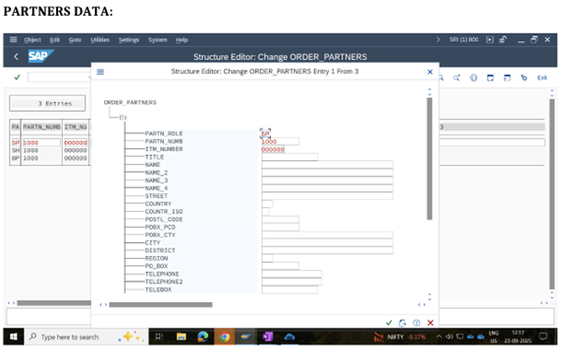Click the dialog vertical scrollbar thumb
Viewport: 585px width, 363px height.
tap(429, 159)
